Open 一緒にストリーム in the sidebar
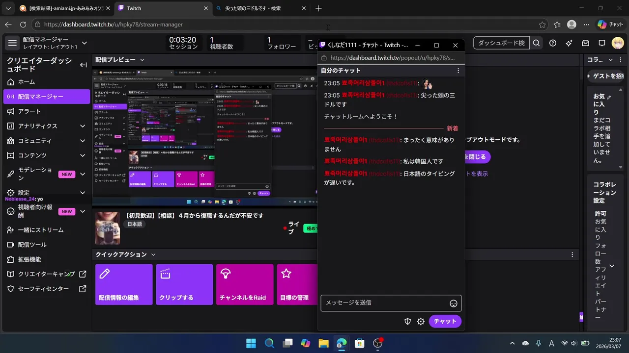 (x=47, y=230)
